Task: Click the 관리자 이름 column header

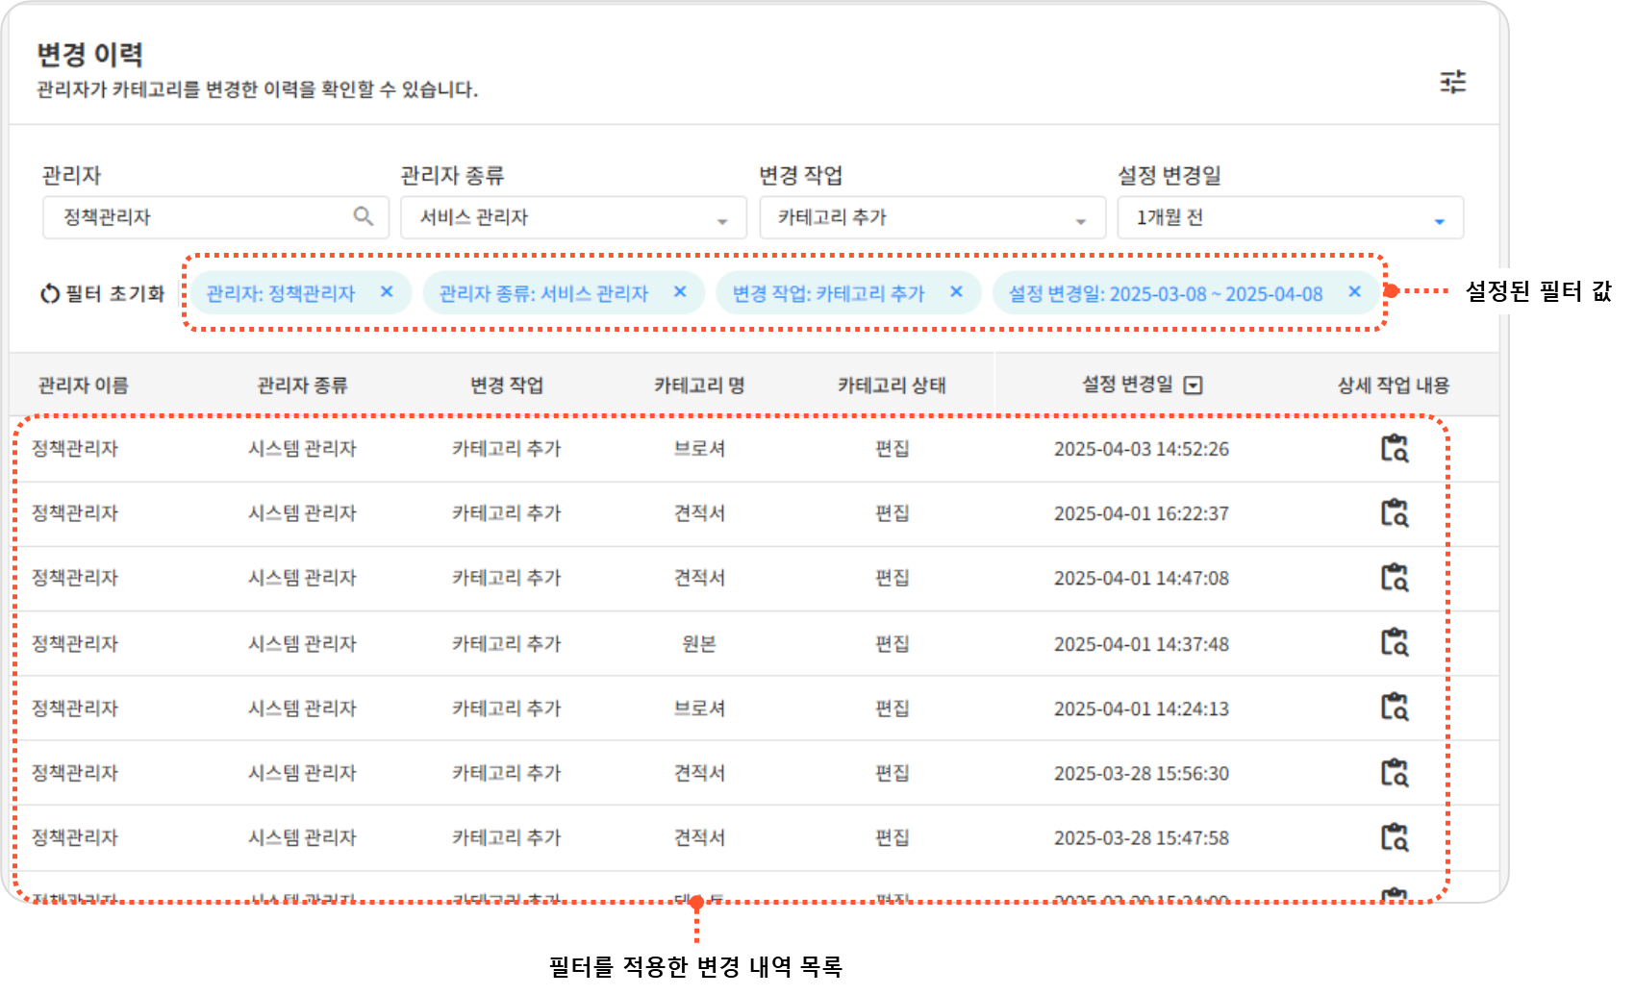Action: pyautogui.click(x=83, y=386)
